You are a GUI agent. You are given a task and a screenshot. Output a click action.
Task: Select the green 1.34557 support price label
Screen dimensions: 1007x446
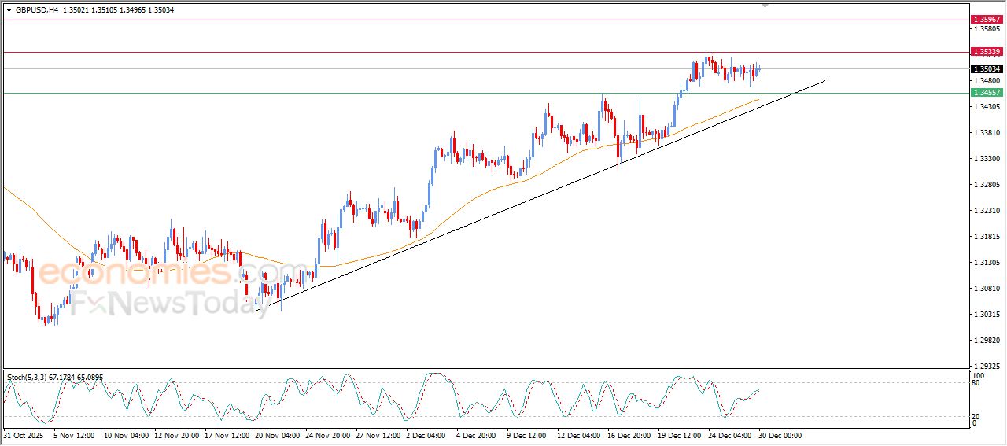click(987, 93)
